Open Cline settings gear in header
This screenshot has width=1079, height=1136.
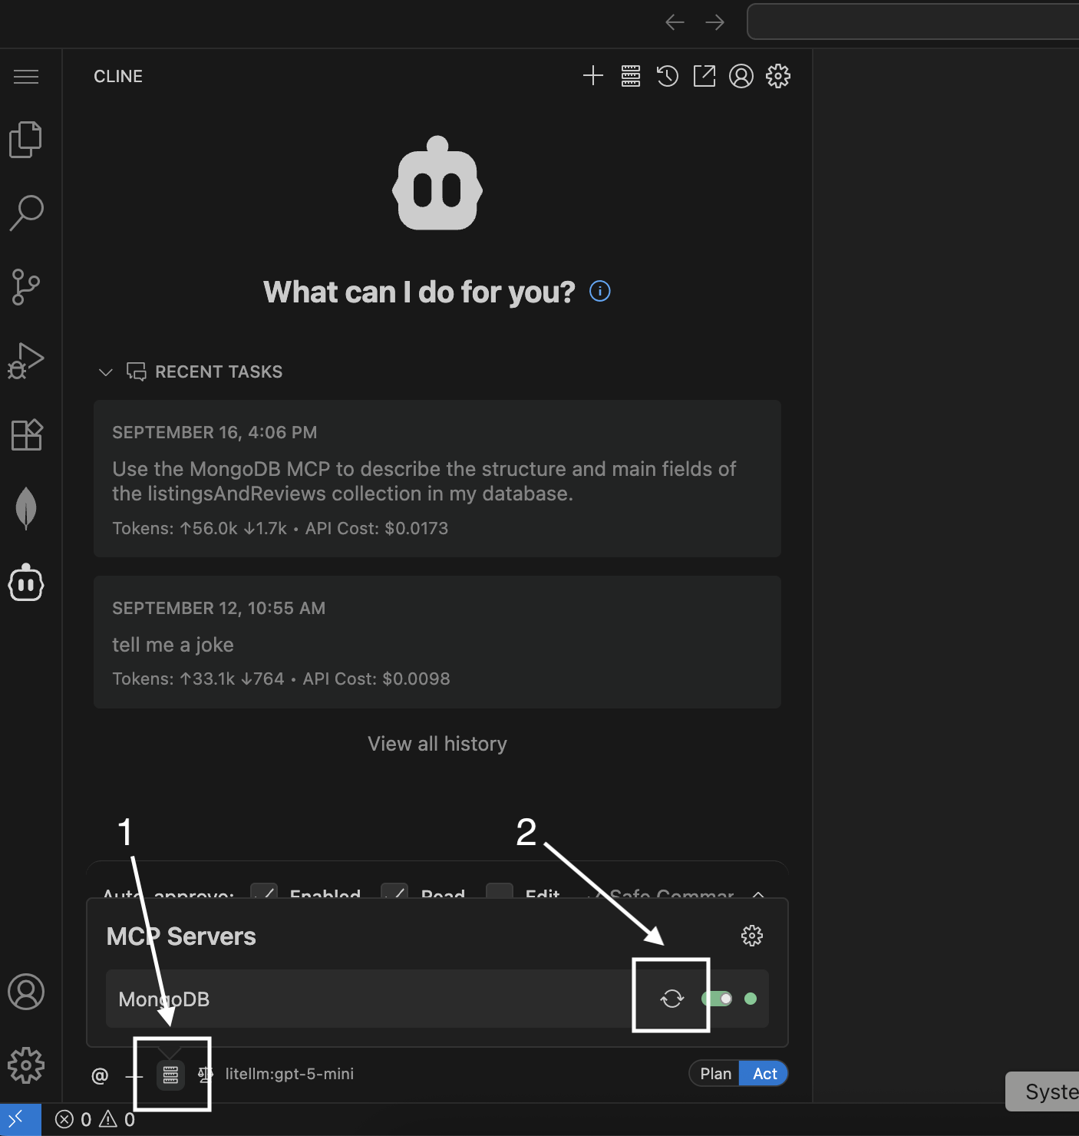pos(777,76)
